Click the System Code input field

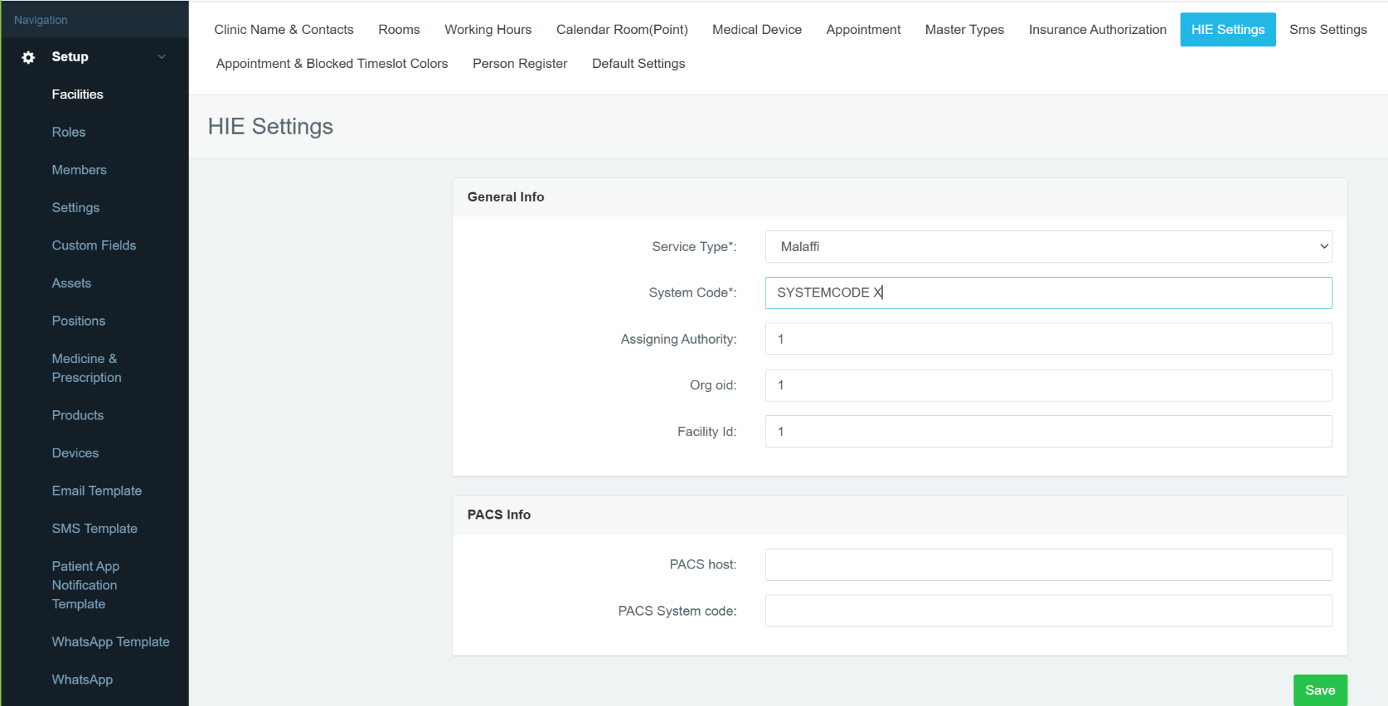click(1048, 293)
